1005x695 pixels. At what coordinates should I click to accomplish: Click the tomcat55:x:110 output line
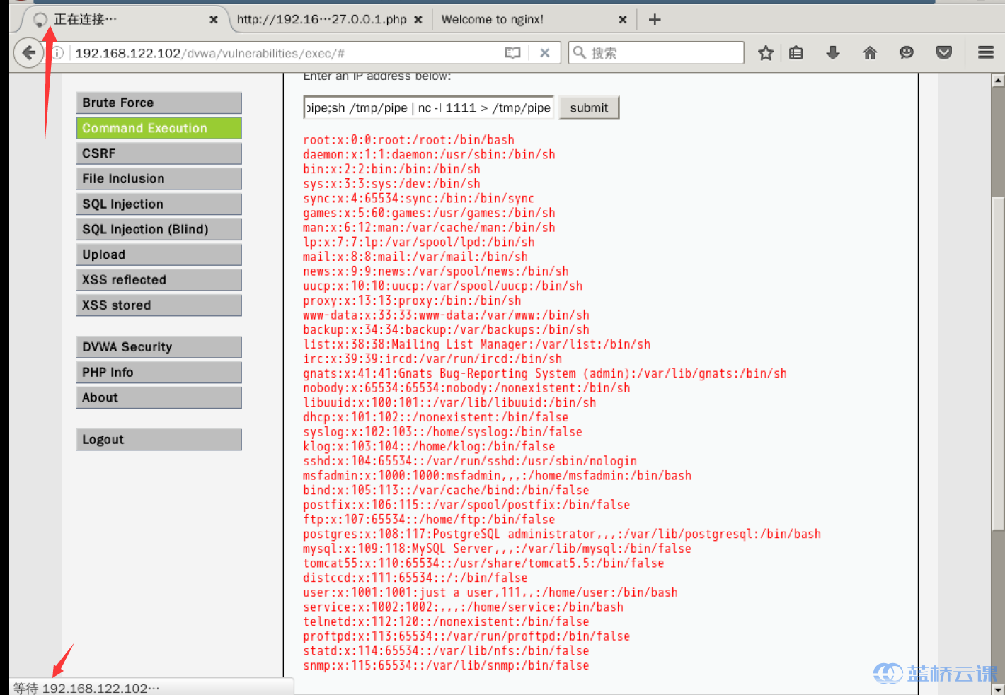[x=484, y=563]
